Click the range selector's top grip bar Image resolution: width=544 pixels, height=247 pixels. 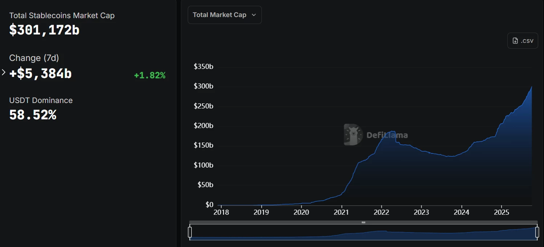(363, 222)
